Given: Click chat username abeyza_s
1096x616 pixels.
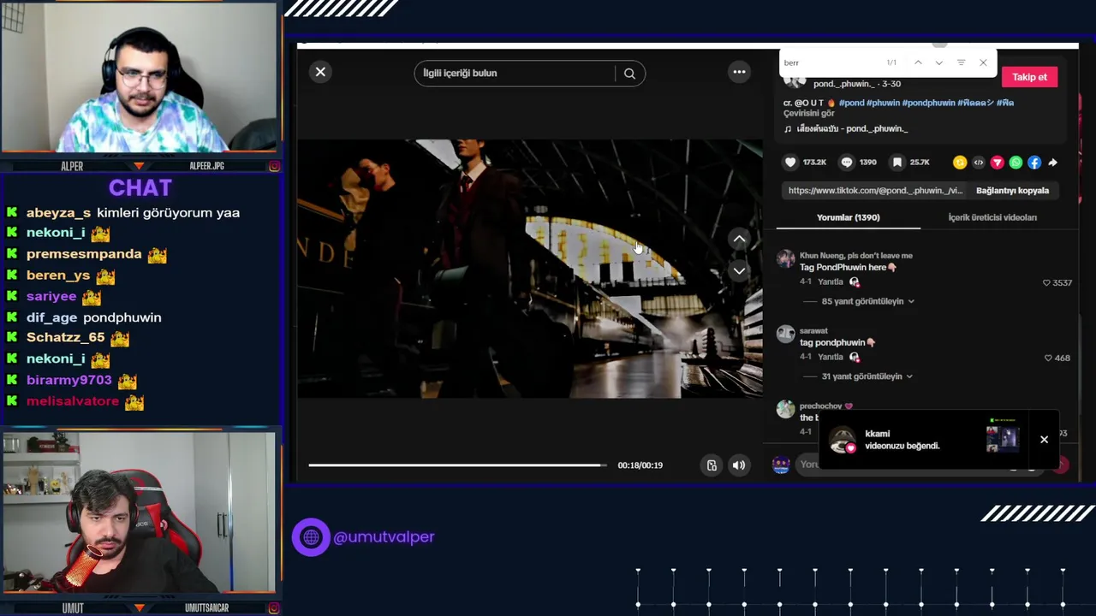Looking at the screenshot, I should (58, 213).
